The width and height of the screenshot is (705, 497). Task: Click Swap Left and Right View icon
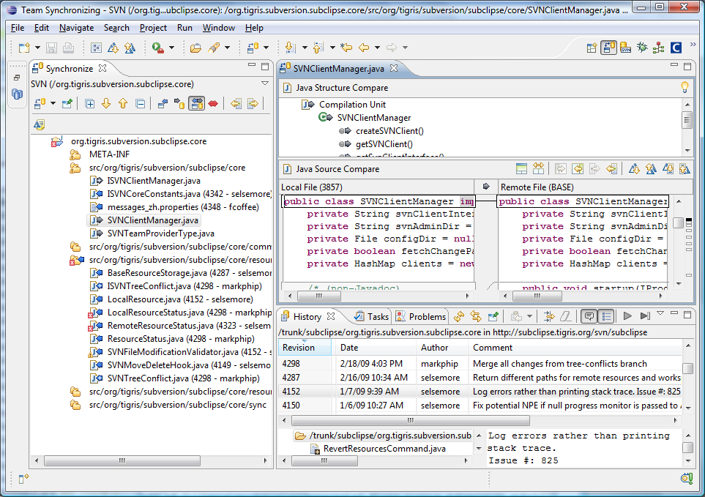coord(538,168)
